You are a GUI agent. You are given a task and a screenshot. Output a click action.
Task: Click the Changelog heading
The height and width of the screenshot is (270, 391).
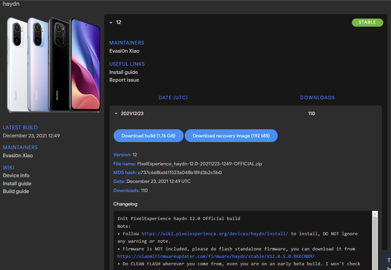(125, 204)
